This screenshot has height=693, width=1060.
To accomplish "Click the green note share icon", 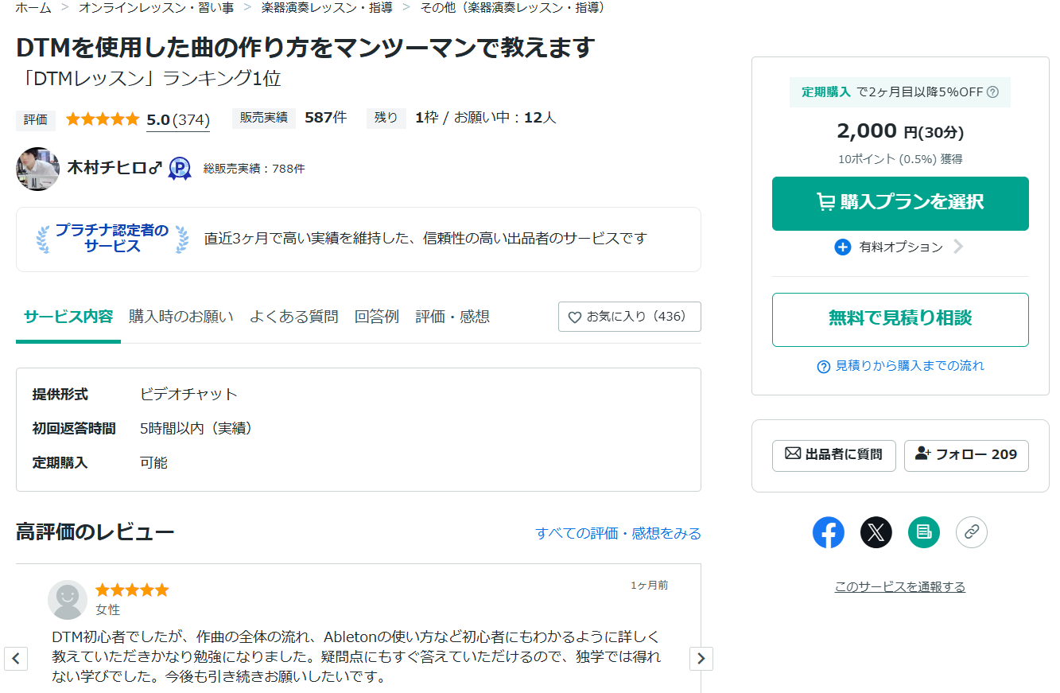I will [x=923, y=532].
